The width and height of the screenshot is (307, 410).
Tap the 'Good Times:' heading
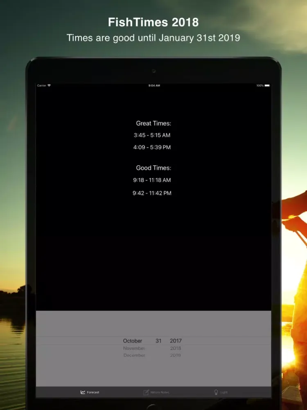coord(153,168)
